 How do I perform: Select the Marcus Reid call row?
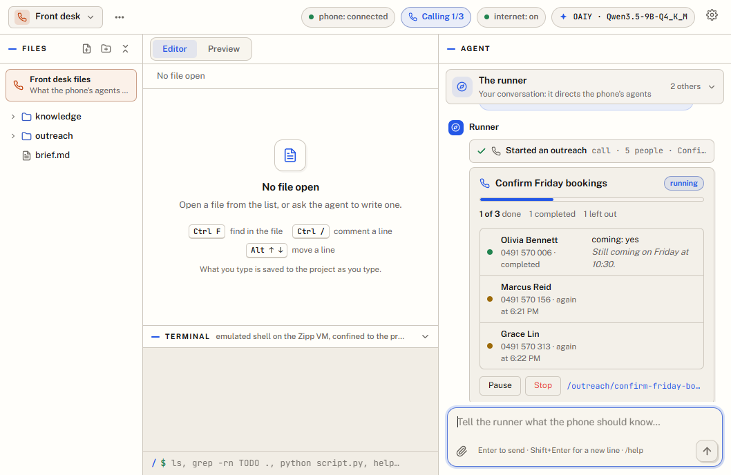[x=591, y=299]
